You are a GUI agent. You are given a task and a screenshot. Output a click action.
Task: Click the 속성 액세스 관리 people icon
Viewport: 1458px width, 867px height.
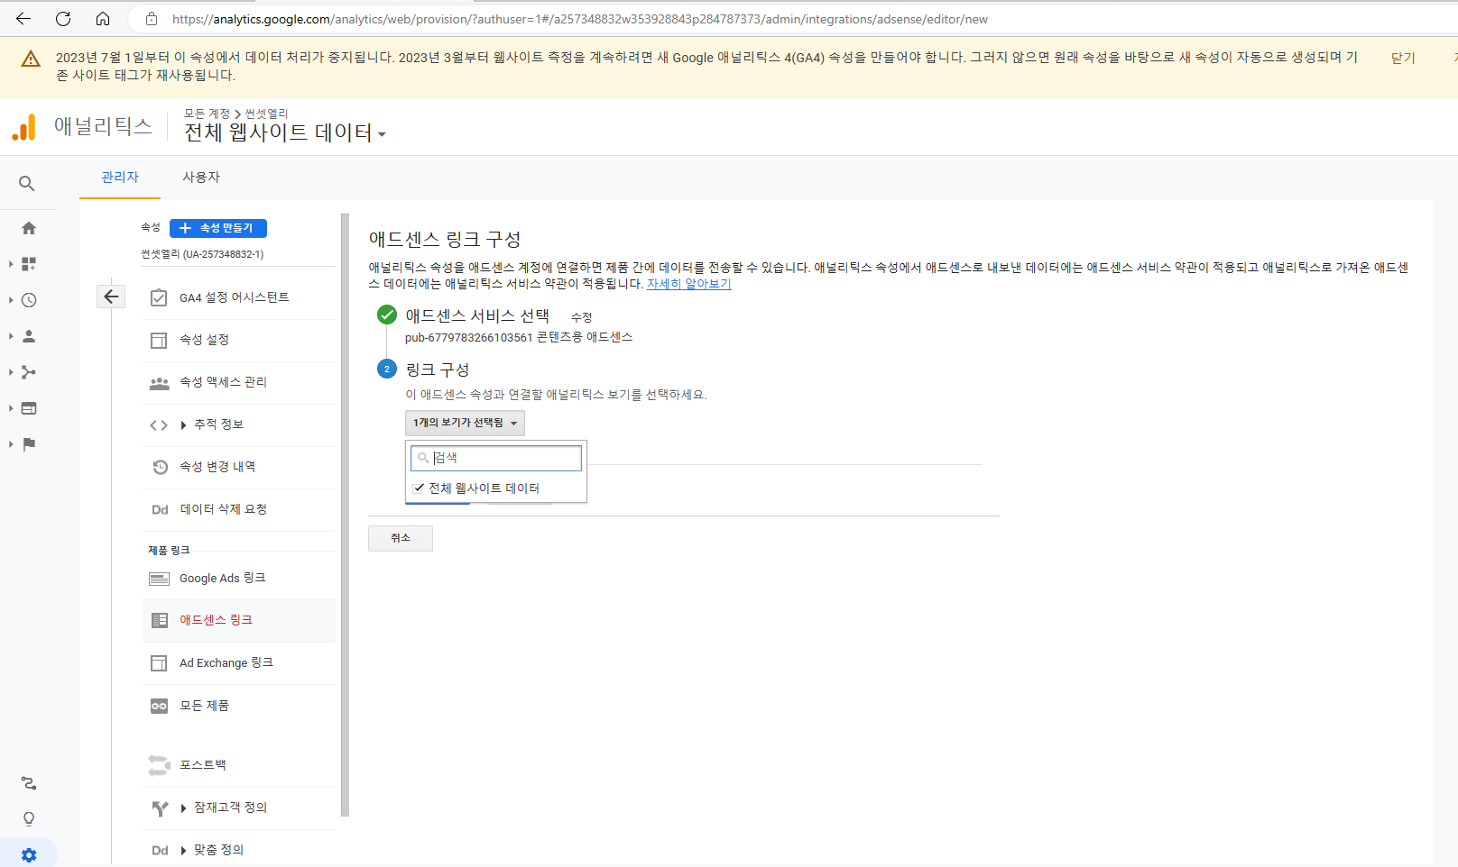click(160, 383)
